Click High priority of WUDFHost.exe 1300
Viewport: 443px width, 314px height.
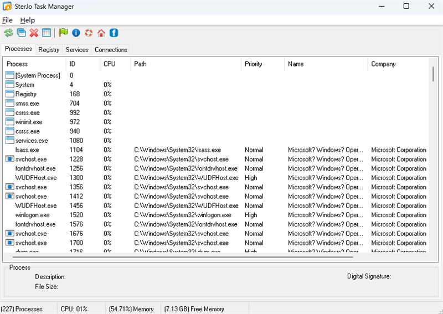click(x=251, y=178)
